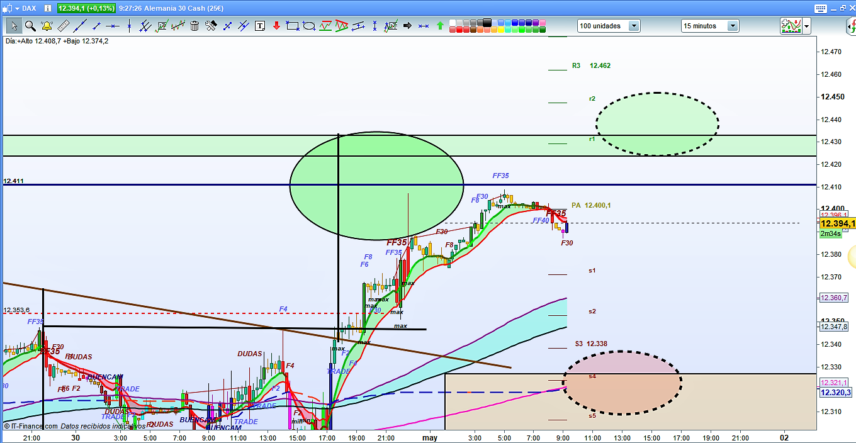The height and width of the screenshot is (443, 856).
Task: Expand the indicators button dropdown arrow
Action: [807, 26]
